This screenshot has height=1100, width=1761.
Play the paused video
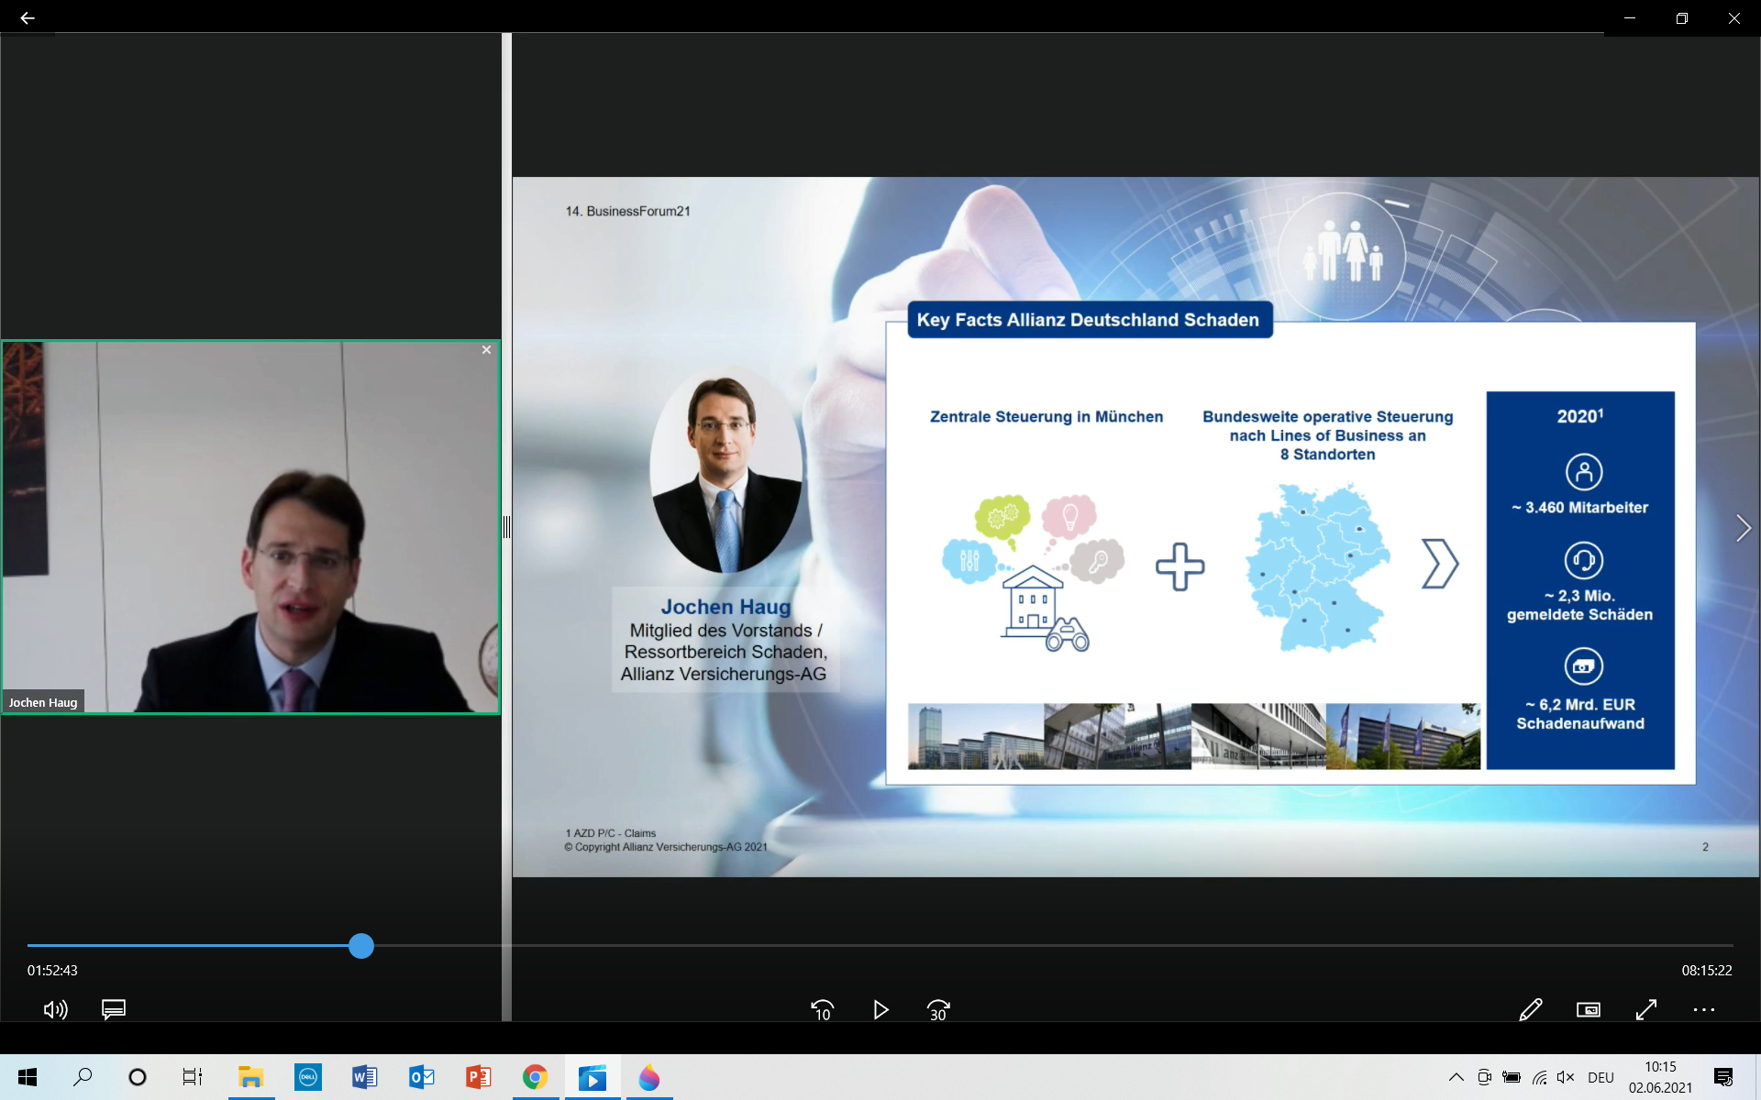(x=880, y=1009)
